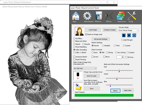This screenshot has height=105, width=142.
Task: Select Floyd-Steinberg dithering
Action: coord(74,47)
